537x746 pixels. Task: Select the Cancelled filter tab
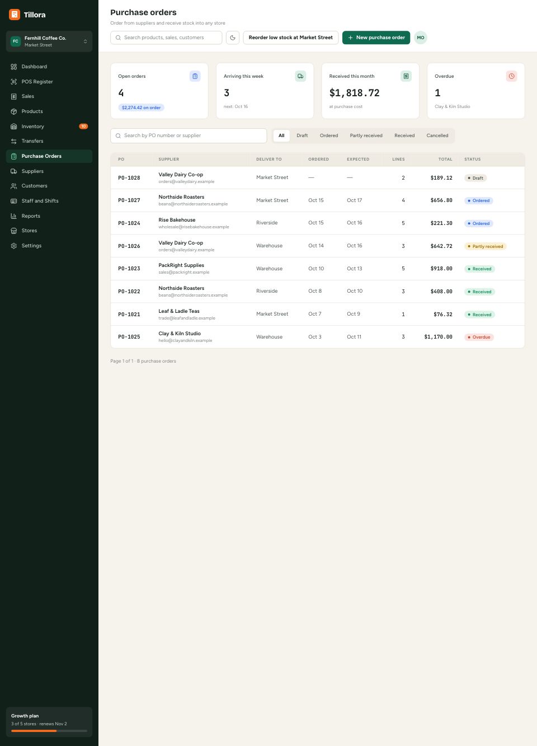coord(437,135)
